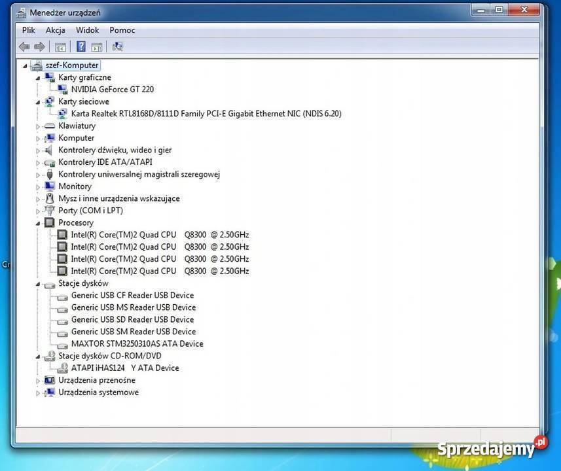
Task: Click the Show/Hide console tree toolbar icon
Action: tap(60, 46)
